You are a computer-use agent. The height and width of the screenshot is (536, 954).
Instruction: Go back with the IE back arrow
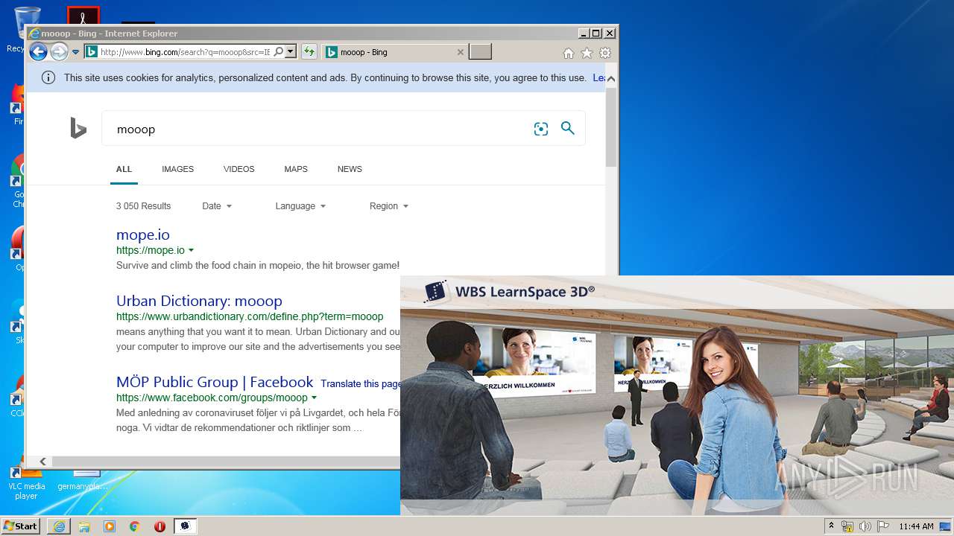pyautogui.click(x=38, y=52)
